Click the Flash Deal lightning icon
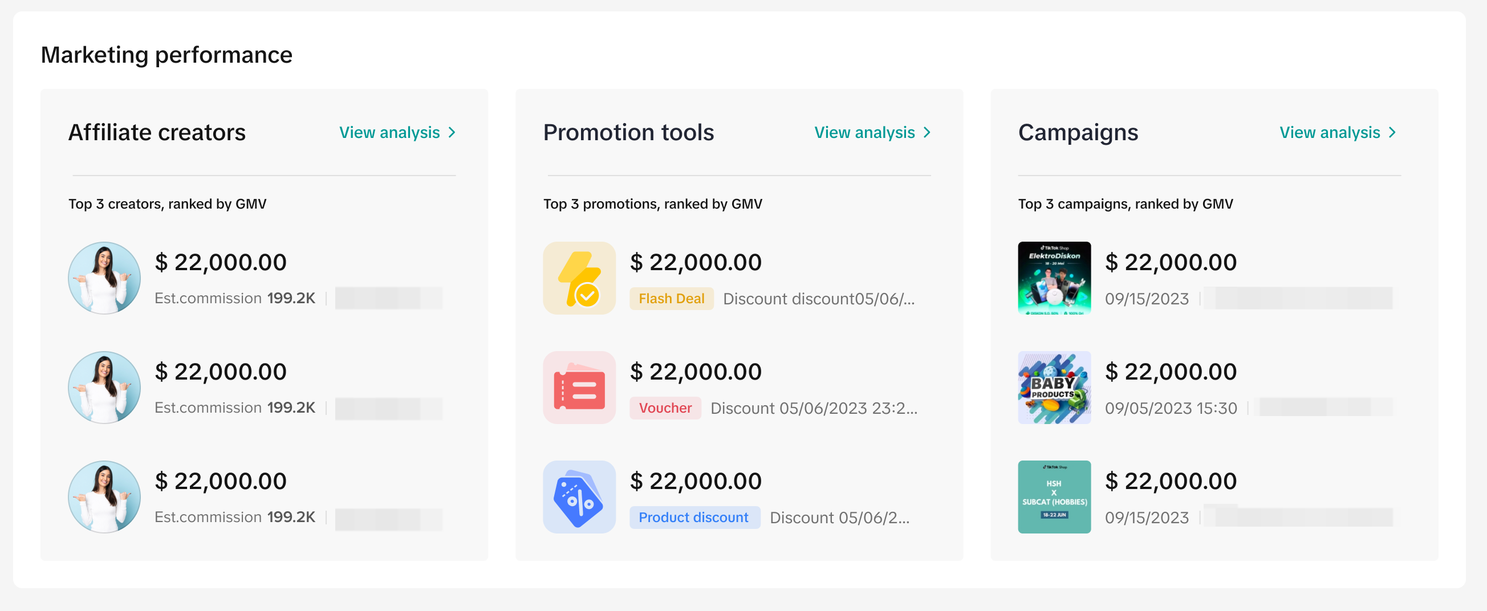The width and height of the screenshot is (1487, 611). pos(579,278)
